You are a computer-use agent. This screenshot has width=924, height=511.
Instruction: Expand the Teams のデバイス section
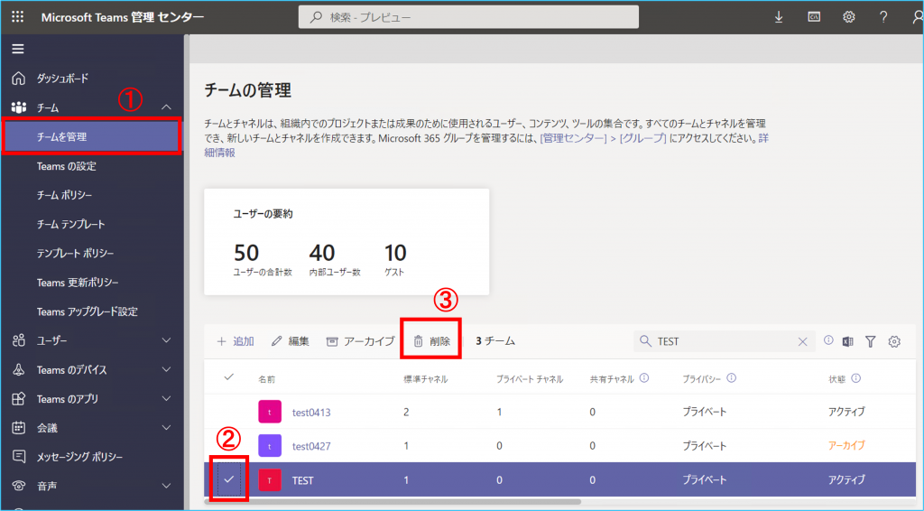(166, 369)
